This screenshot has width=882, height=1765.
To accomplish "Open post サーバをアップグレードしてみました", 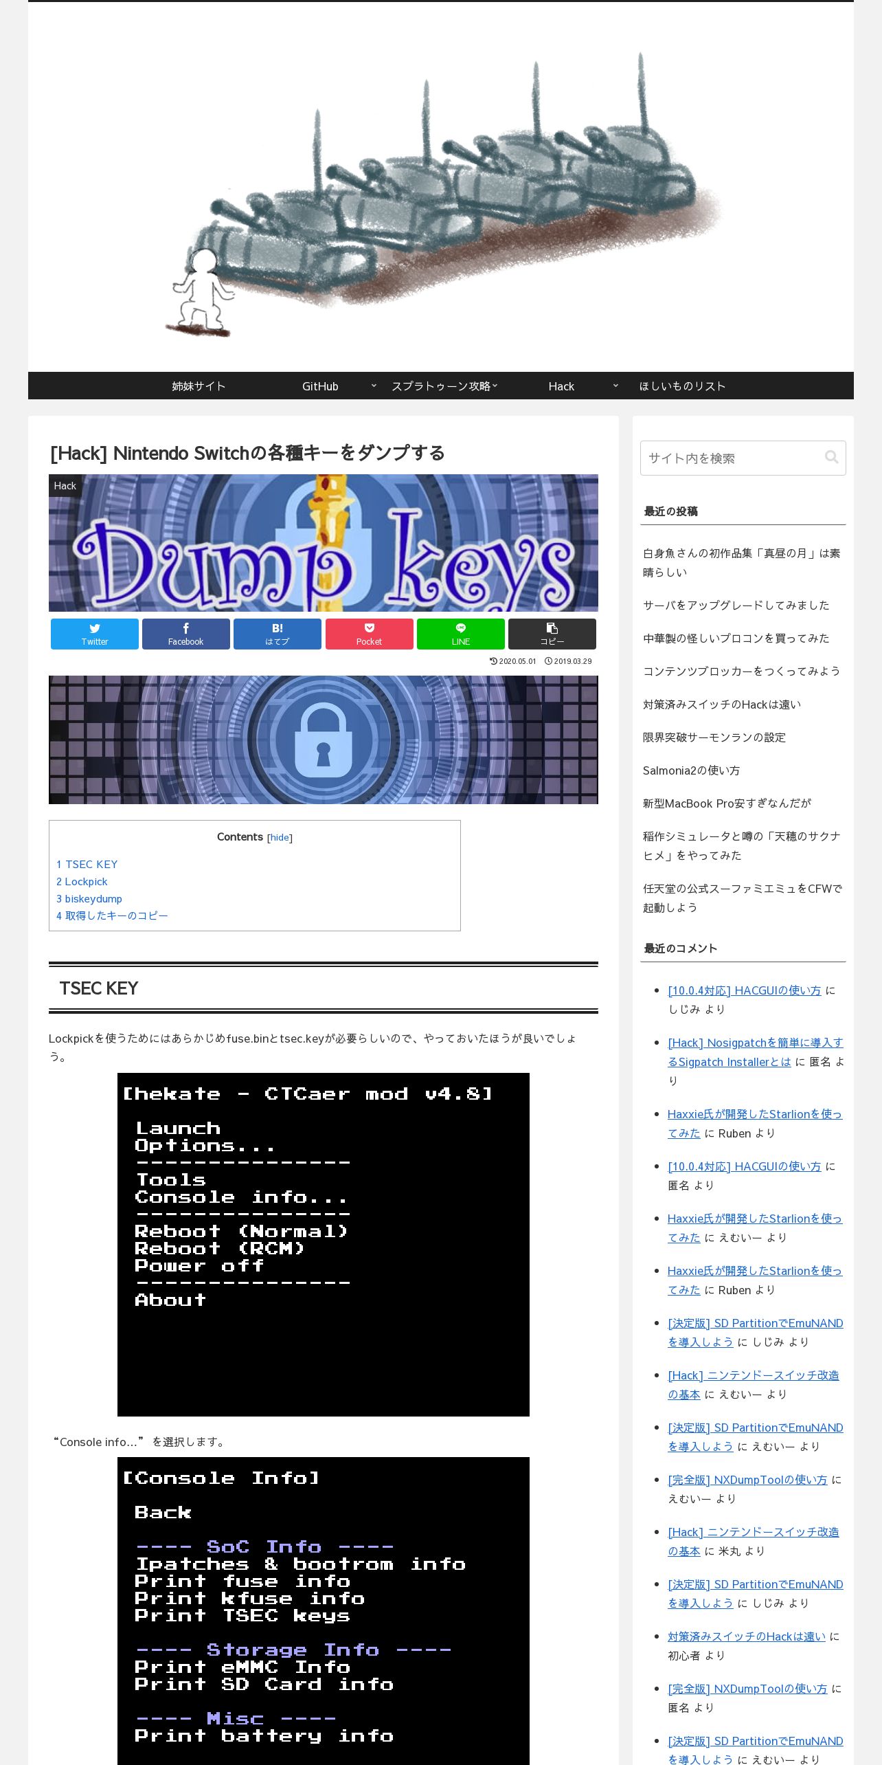I will pos(736,606).
